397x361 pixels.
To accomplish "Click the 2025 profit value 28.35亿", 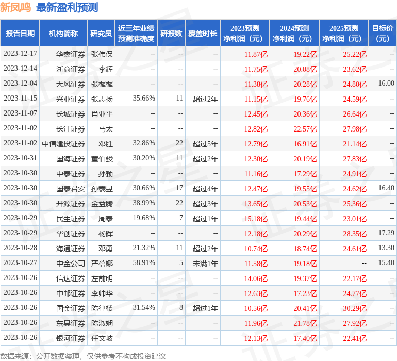I will point(355,234).
